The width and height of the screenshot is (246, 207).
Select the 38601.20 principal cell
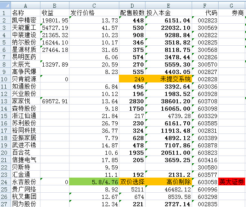(x=168, y=101)
